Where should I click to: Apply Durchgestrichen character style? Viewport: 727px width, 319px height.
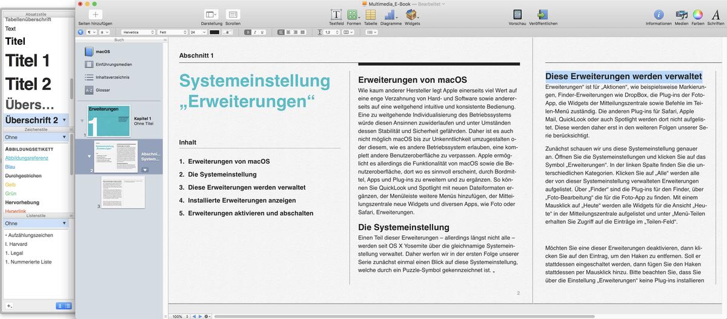(24, 175)
